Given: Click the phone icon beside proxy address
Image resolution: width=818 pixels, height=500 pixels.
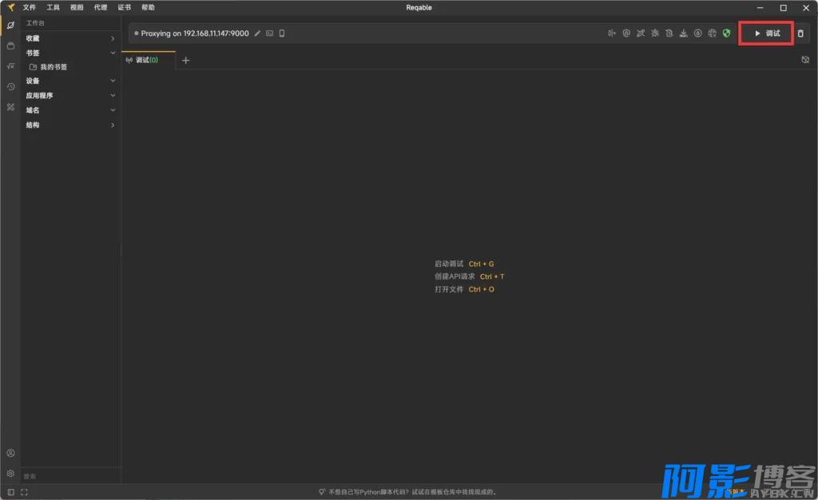Looking at the screenshot, I should 282,34.
